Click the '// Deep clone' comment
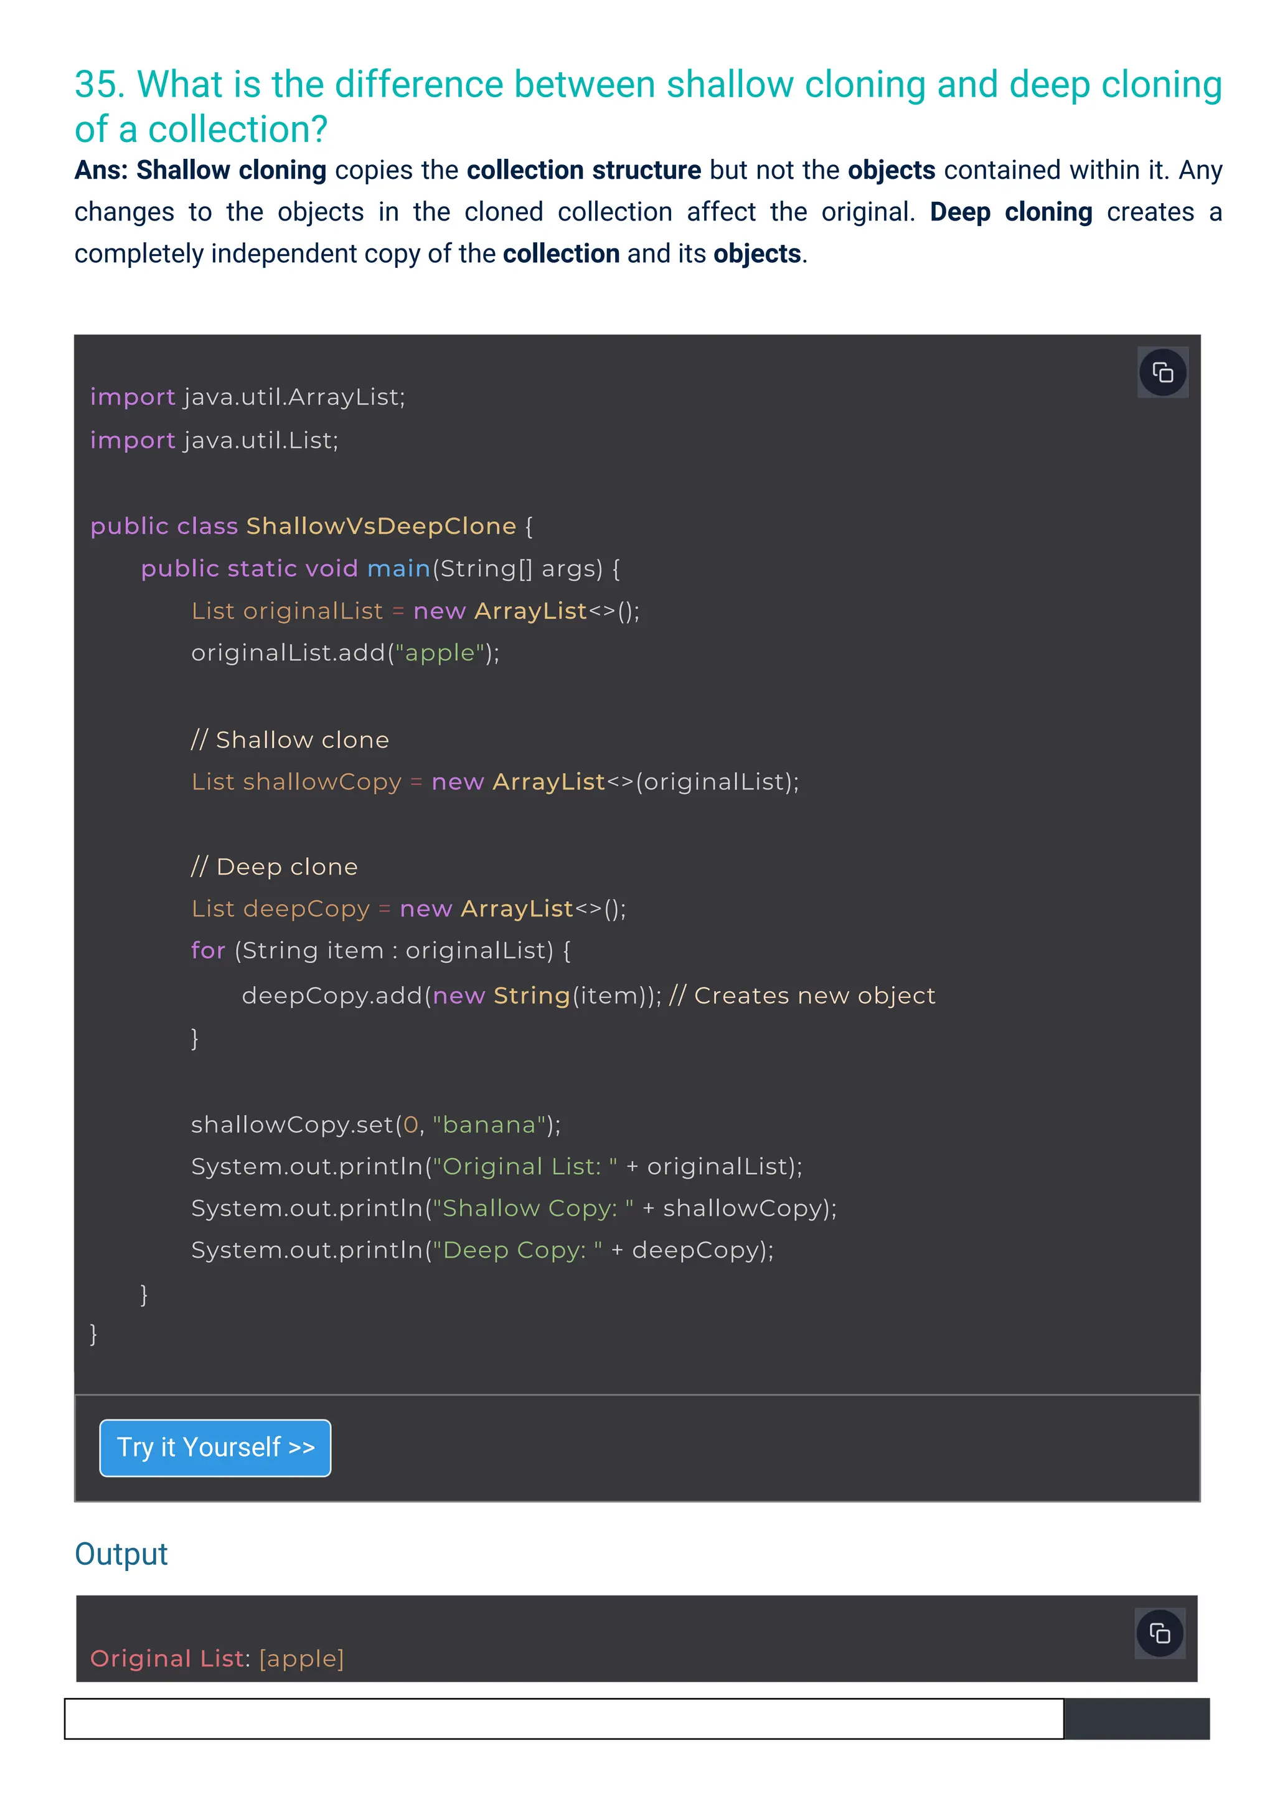Viewport: 1275px width, 1804px height. point(274,866)
